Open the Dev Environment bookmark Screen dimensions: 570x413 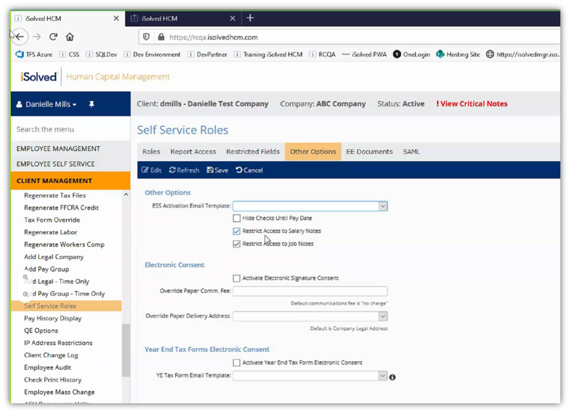pyautogui.click(x=152, y=55)
